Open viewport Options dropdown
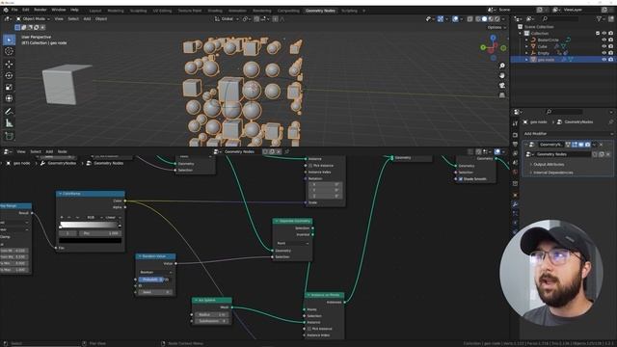617x347 pixels. (x=496, y=28)
